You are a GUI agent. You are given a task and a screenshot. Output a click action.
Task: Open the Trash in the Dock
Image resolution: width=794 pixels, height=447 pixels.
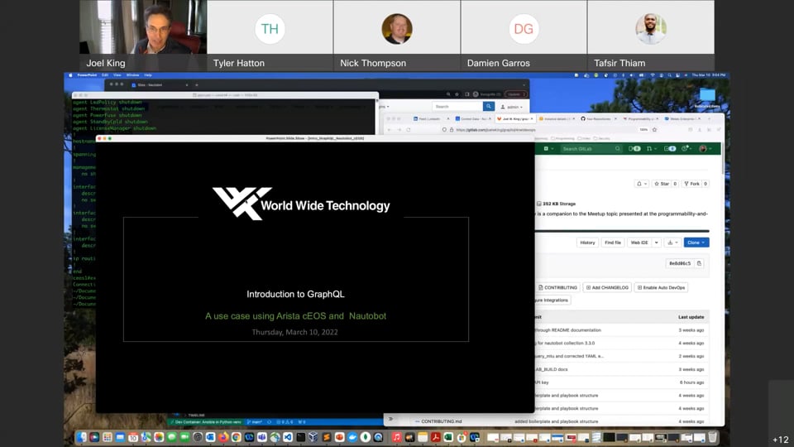click(712, 437)
